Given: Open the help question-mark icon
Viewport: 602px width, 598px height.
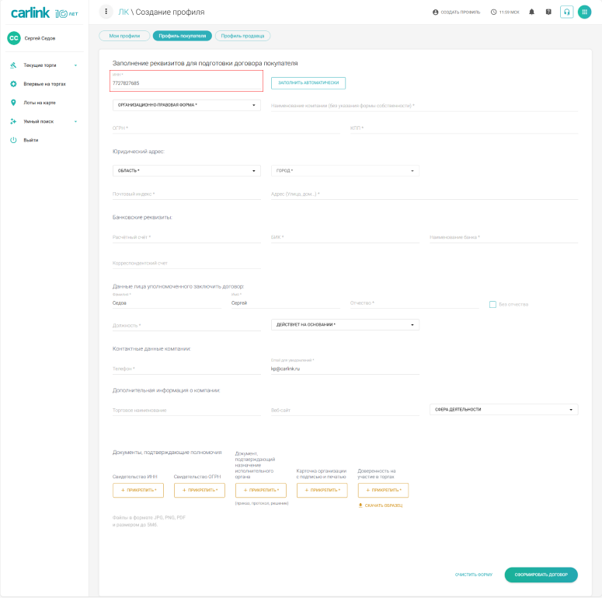Looking at the screenshot, I should click(x=548, y=12).
